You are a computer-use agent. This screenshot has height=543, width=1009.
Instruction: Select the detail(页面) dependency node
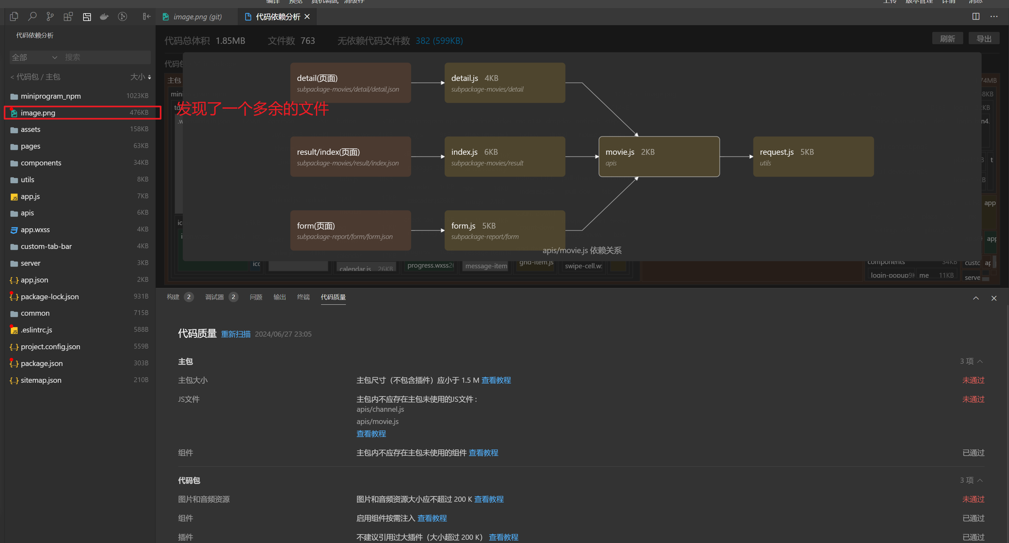tap(350, 83)
